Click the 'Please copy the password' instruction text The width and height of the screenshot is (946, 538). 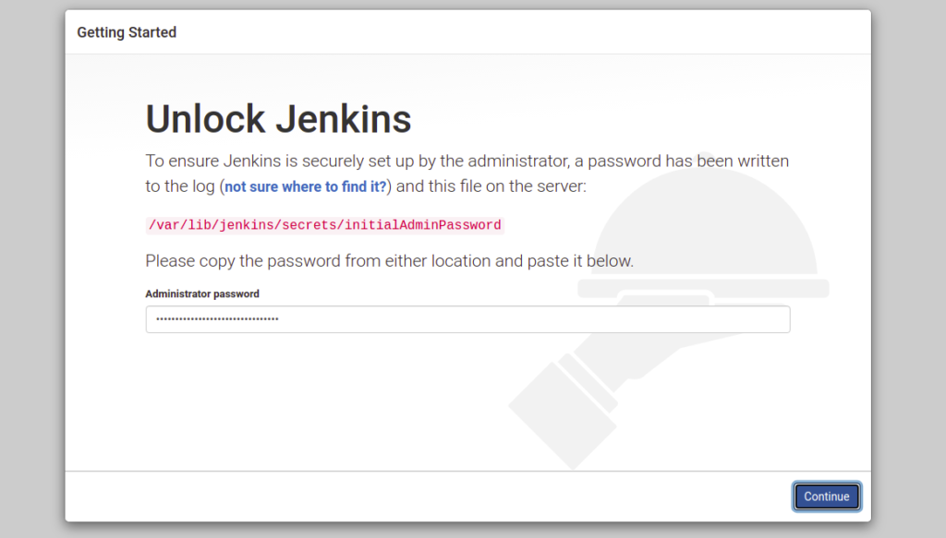[389, 261]
